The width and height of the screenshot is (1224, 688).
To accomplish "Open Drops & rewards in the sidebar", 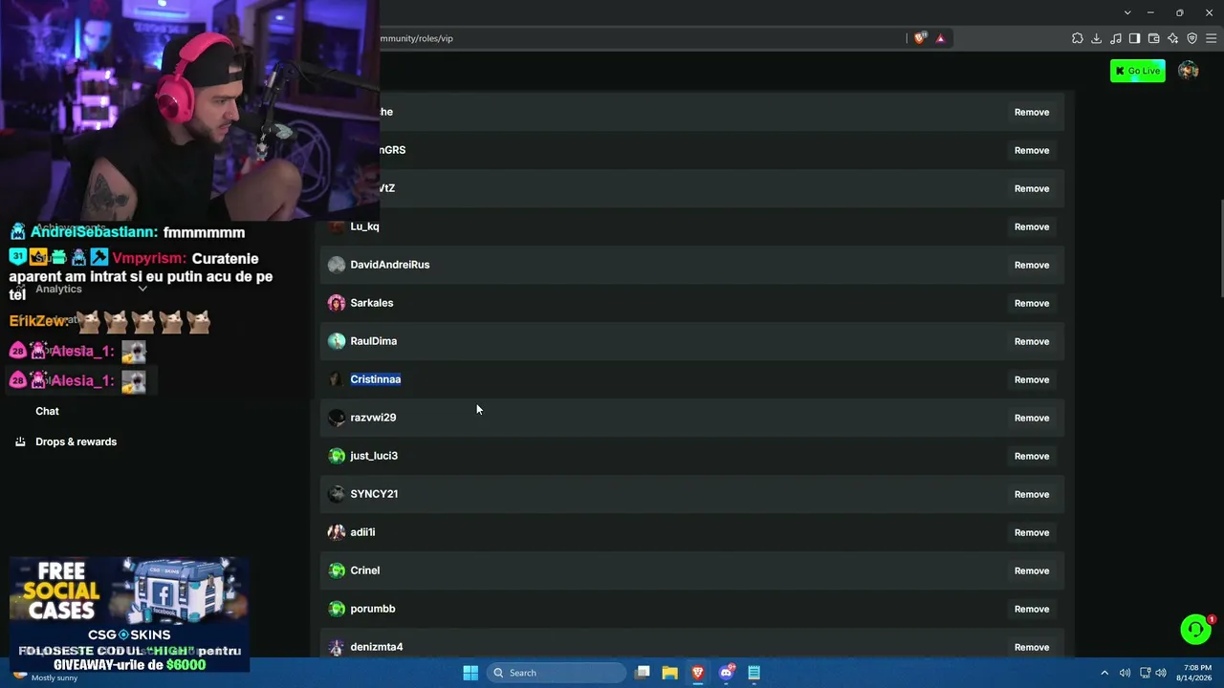I will (76, 441).
